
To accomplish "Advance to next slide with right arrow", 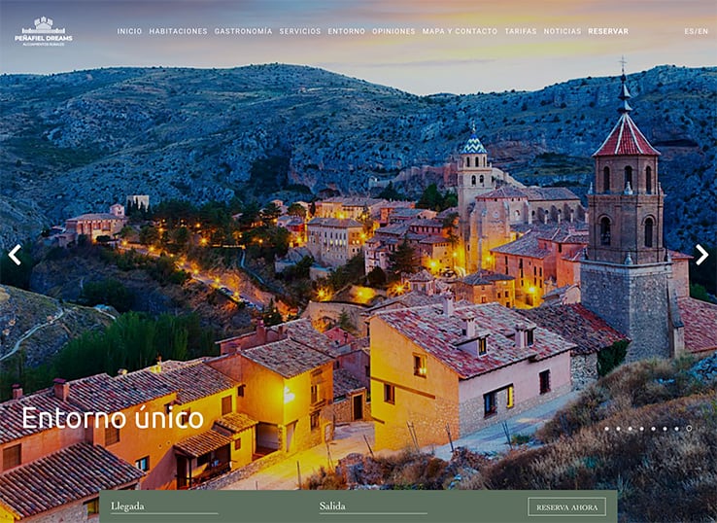I will point(701,255).
